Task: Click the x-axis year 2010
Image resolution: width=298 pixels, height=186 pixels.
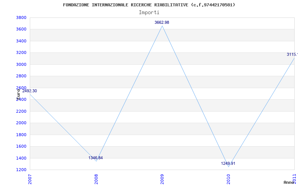Action: [x=228, y=179]
